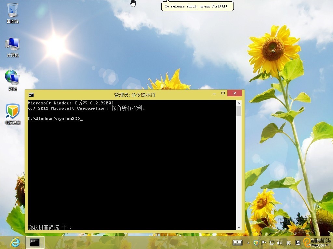Screen dimensions: 333x249
Task: Open the touch keyboard from the taskbar
Action: pos(237,243)
